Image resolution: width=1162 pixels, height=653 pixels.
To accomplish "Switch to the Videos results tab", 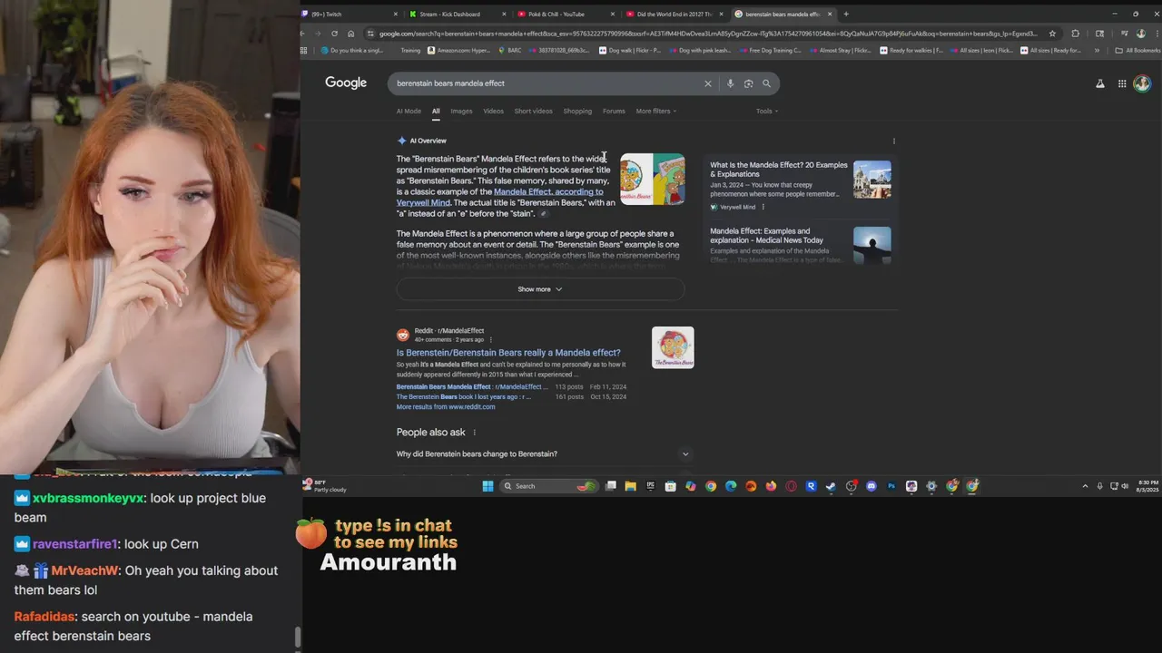I will point(493,111).
